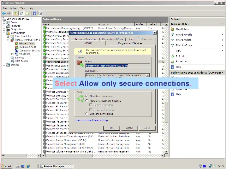This screenshot has height=169, width=226.
Task: Click the WMI Control icon
Action: coord(12,61)
